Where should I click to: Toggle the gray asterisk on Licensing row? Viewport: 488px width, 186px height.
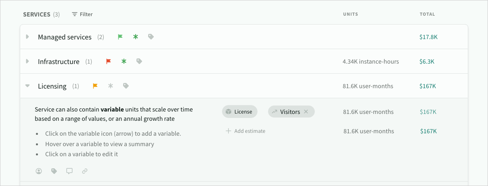pos(111,86)
